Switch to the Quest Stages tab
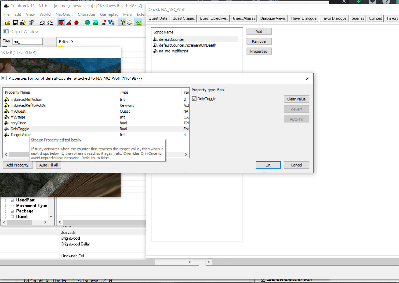 click(183, 18)
